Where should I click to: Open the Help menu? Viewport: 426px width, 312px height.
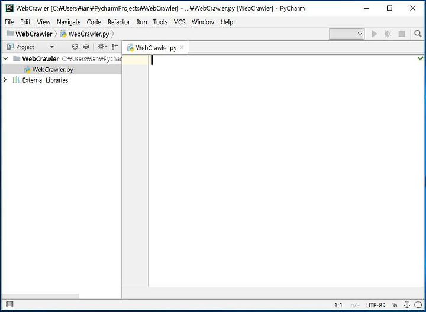click(x=227, y=22)
